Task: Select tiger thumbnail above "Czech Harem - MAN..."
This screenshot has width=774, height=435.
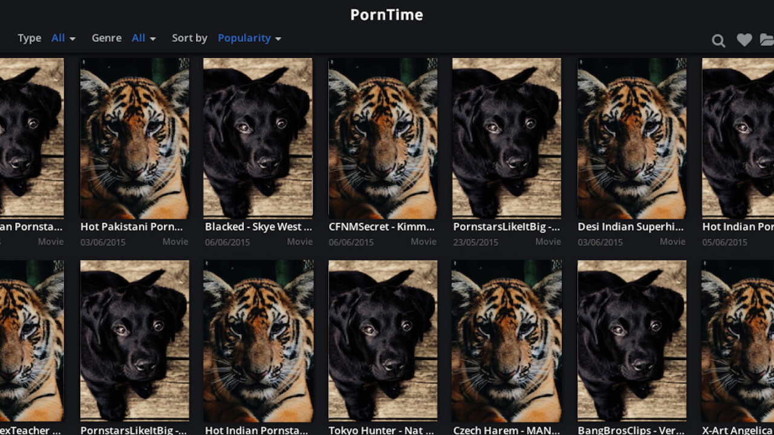Action: [x=507, y=340]
